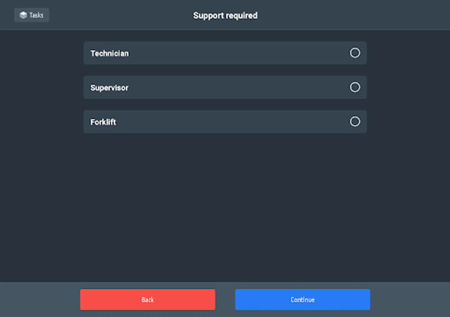Request Technician support using its circle
This screenshot has width=450, height=317.
click(355, 53)
